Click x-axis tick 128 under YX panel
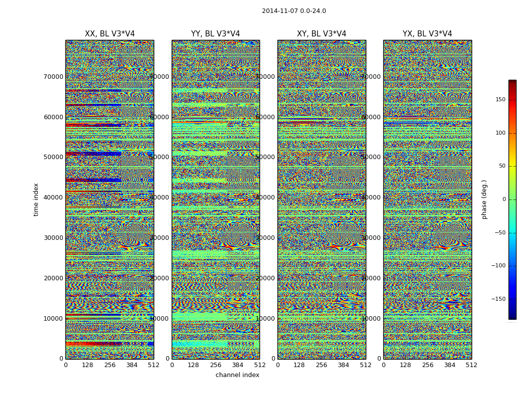 point(405,365)
